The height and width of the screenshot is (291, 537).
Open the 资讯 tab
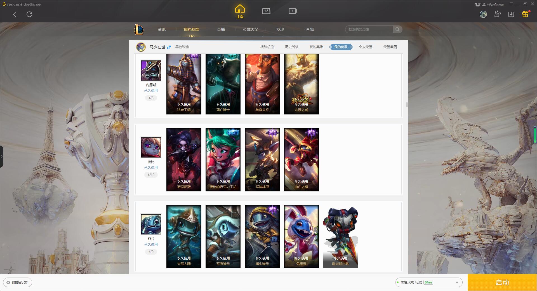click(x=162, y=29)
